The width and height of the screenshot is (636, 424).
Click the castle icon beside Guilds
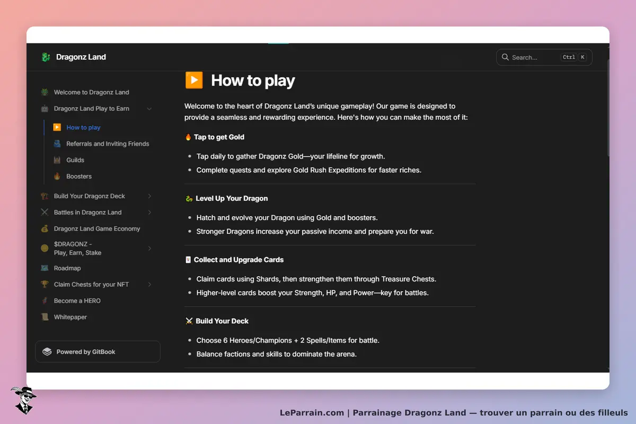coord(57,160)
